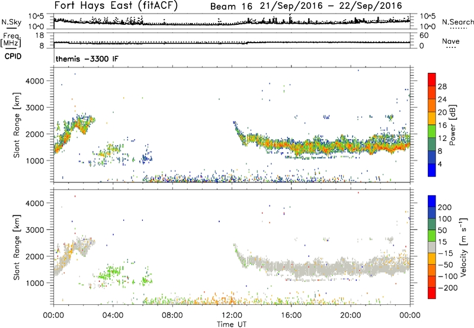Click the 'N.Sky' axis label
Viewport: 474px width, 328px height.
point(11,22)
